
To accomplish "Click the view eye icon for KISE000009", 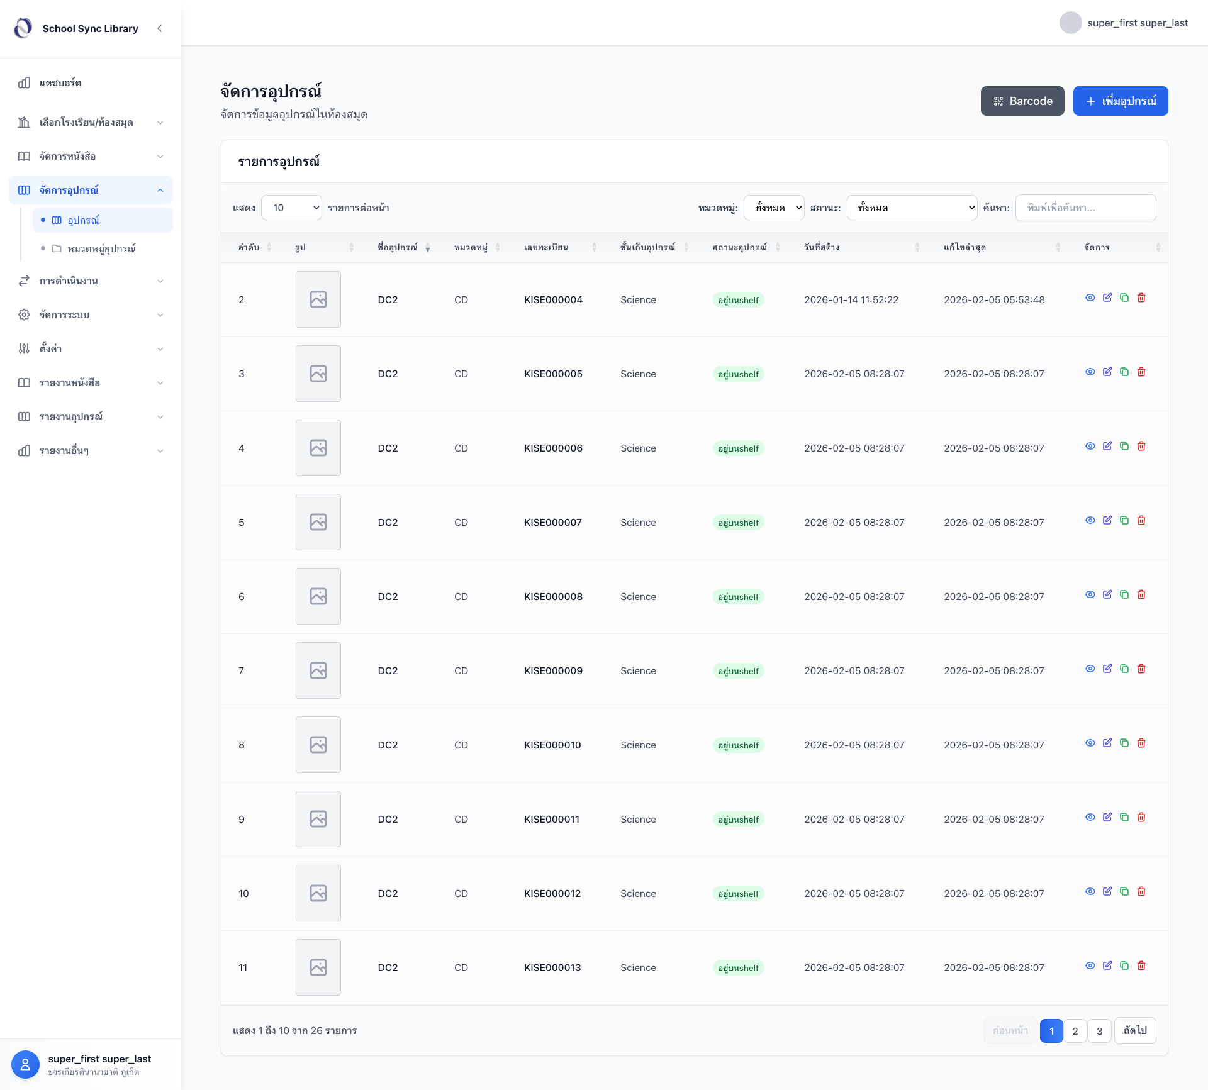I will 1090,669.
